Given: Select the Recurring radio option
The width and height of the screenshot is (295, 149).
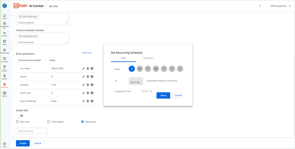Looking at the screenshot, I should click(82, 122).
